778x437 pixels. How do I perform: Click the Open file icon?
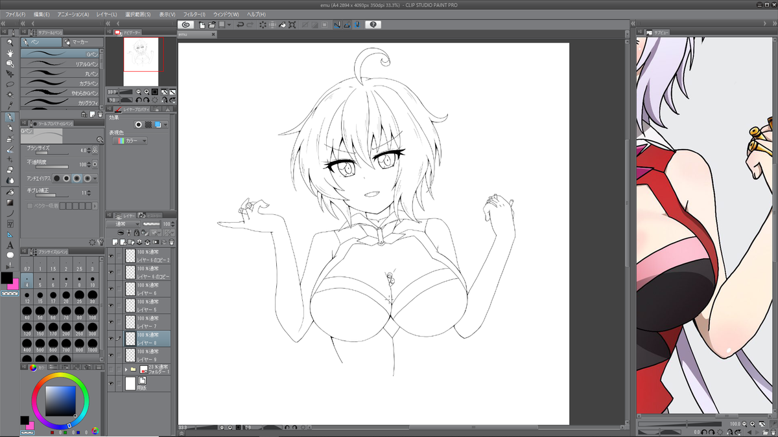(x=211, y=25)
